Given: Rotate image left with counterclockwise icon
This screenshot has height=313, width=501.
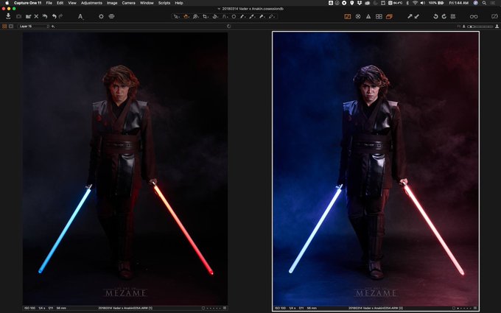Looking at the screenshot, I should (435, 16).
